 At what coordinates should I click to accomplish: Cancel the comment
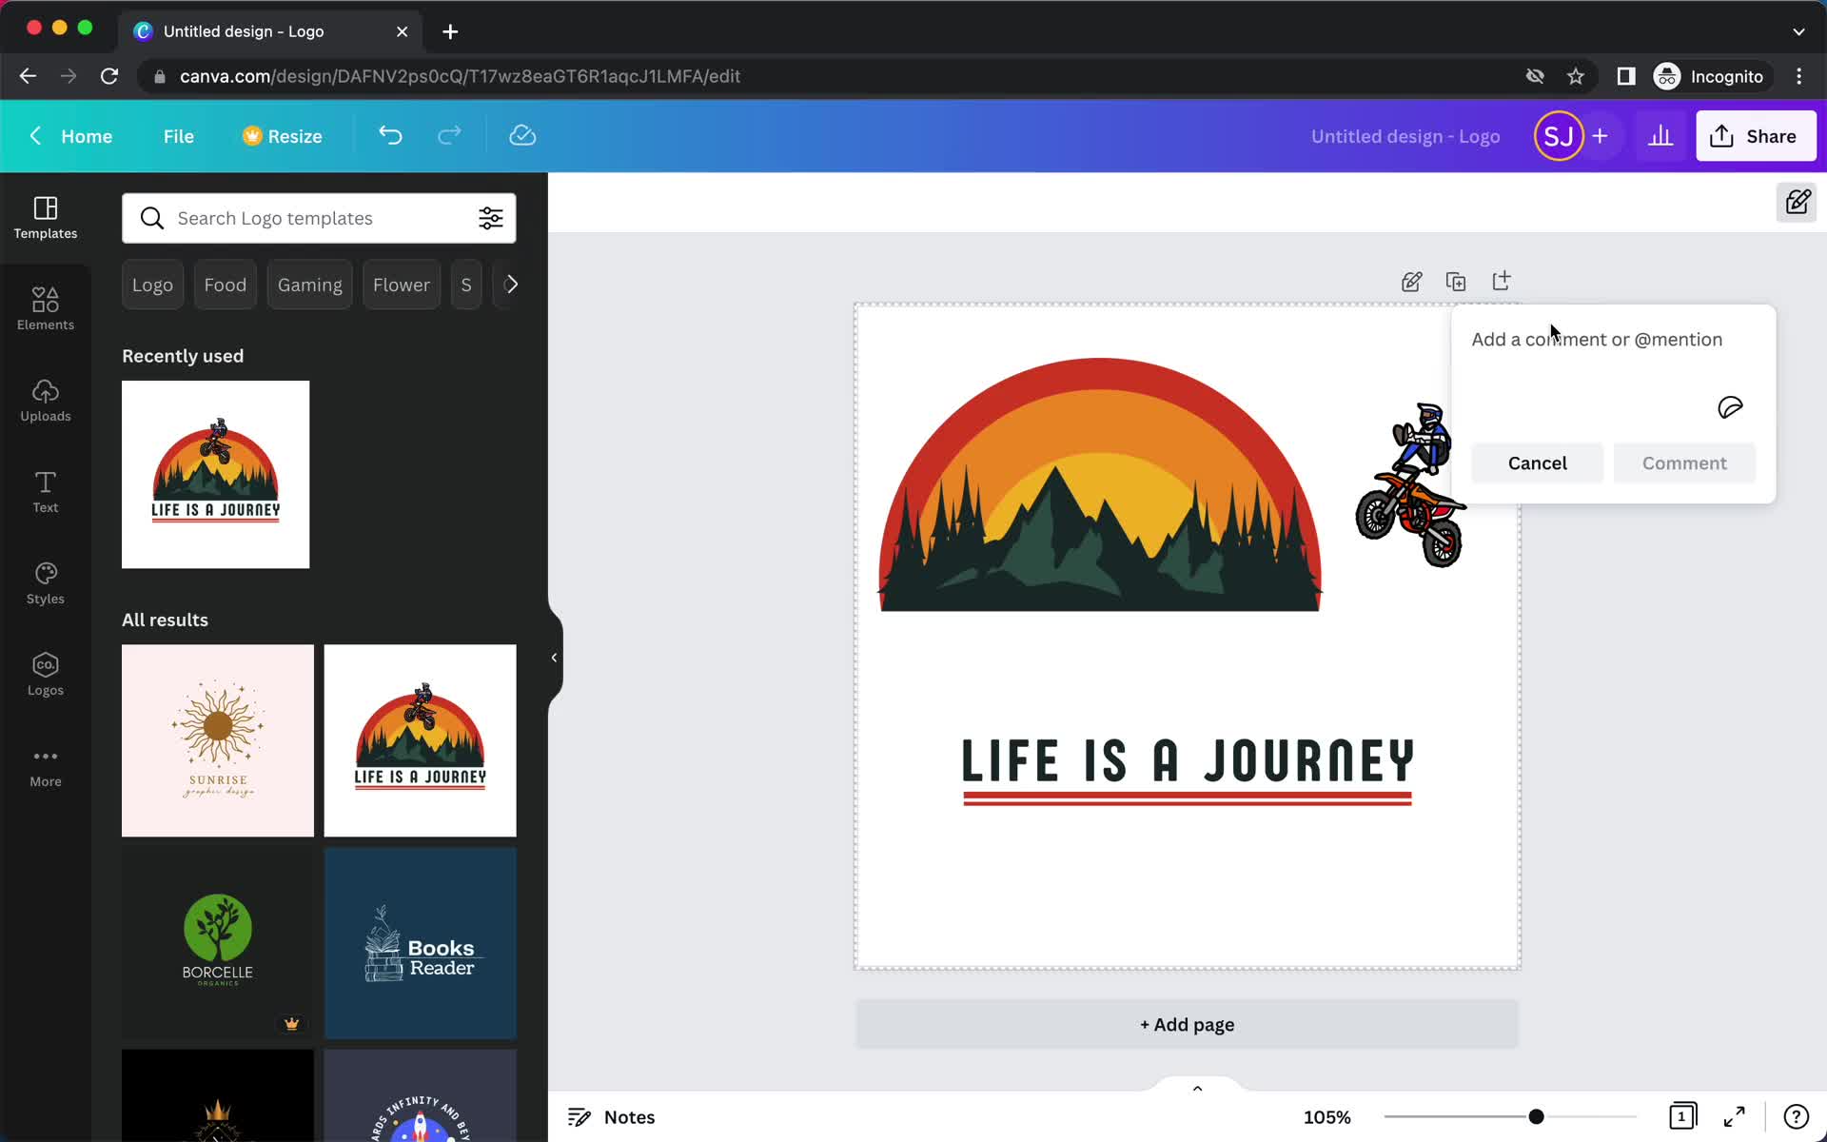click(x=1537, y=463)
